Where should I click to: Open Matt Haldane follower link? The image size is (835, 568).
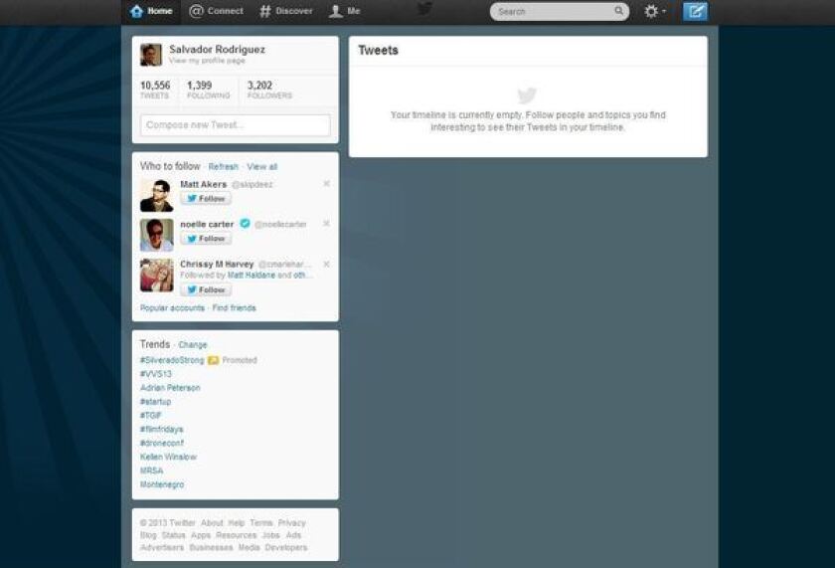click(251, 276)
